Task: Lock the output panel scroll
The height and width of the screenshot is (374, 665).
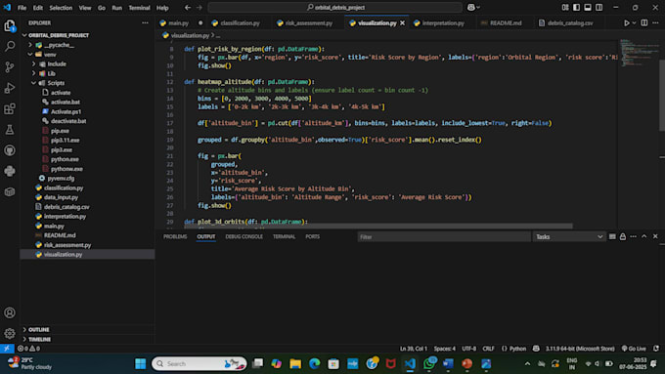Action: (623, 236)
